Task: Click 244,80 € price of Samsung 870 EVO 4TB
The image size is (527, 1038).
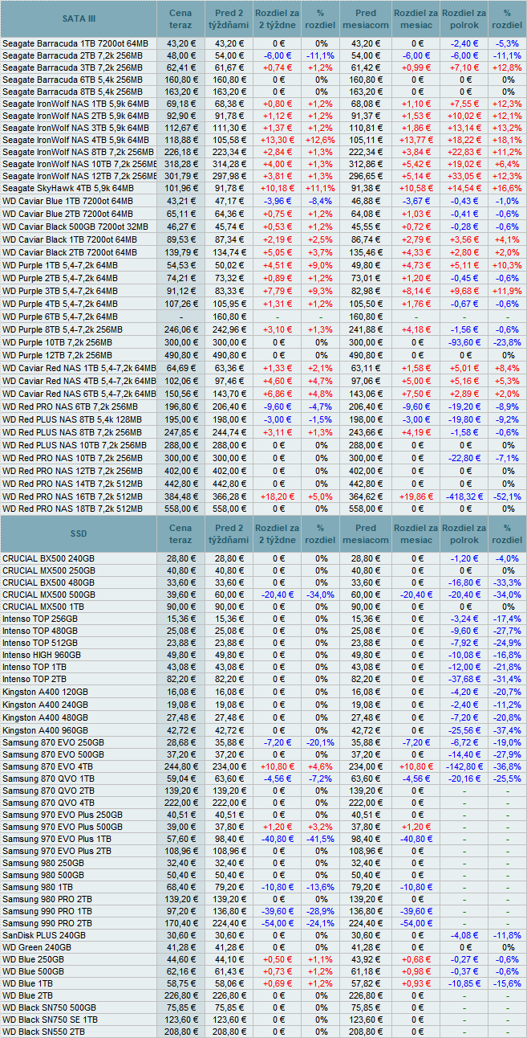Action: pyautogui.click(x=180, y=766)
